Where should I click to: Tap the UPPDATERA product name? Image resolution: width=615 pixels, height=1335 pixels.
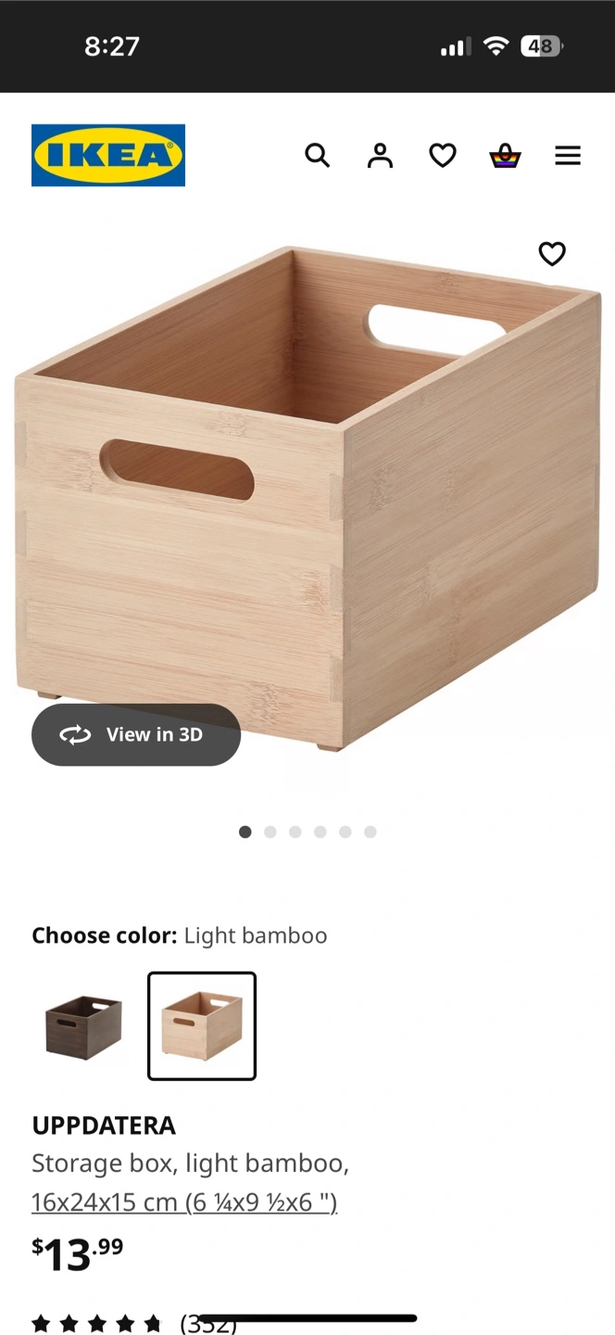(104, 1125)
